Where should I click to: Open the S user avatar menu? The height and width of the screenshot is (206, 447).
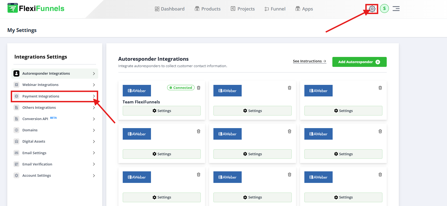click(x=384, y=9)
